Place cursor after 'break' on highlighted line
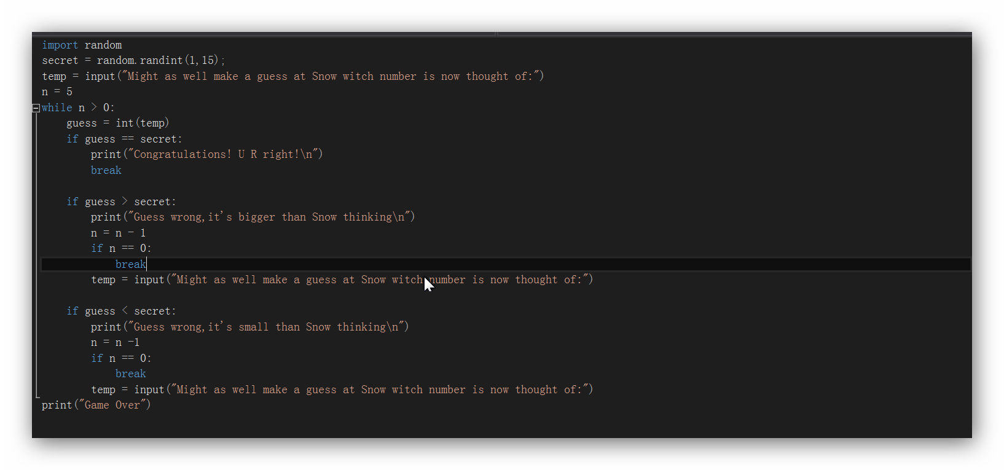1004x470 pixels. (147, 264)
